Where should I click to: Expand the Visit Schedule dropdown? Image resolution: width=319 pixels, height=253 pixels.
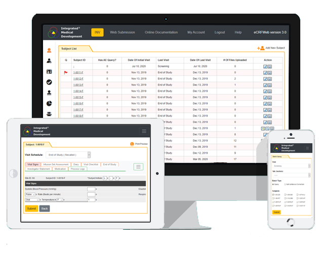click(x=68, y=155)
